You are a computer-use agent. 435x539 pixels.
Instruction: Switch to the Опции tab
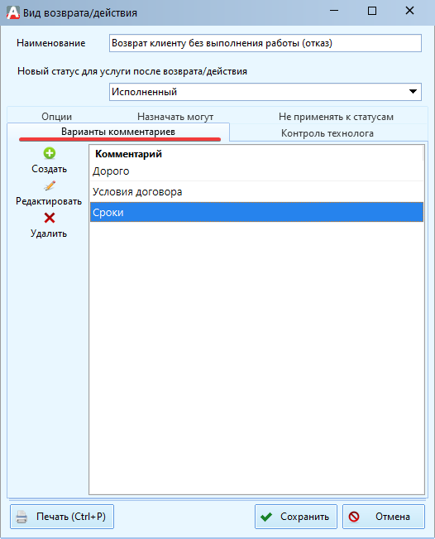(57, 117)
